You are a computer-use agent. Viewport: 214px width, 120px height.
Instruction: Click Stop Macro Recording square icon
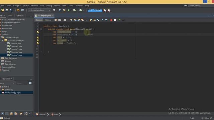coord(115,20)
